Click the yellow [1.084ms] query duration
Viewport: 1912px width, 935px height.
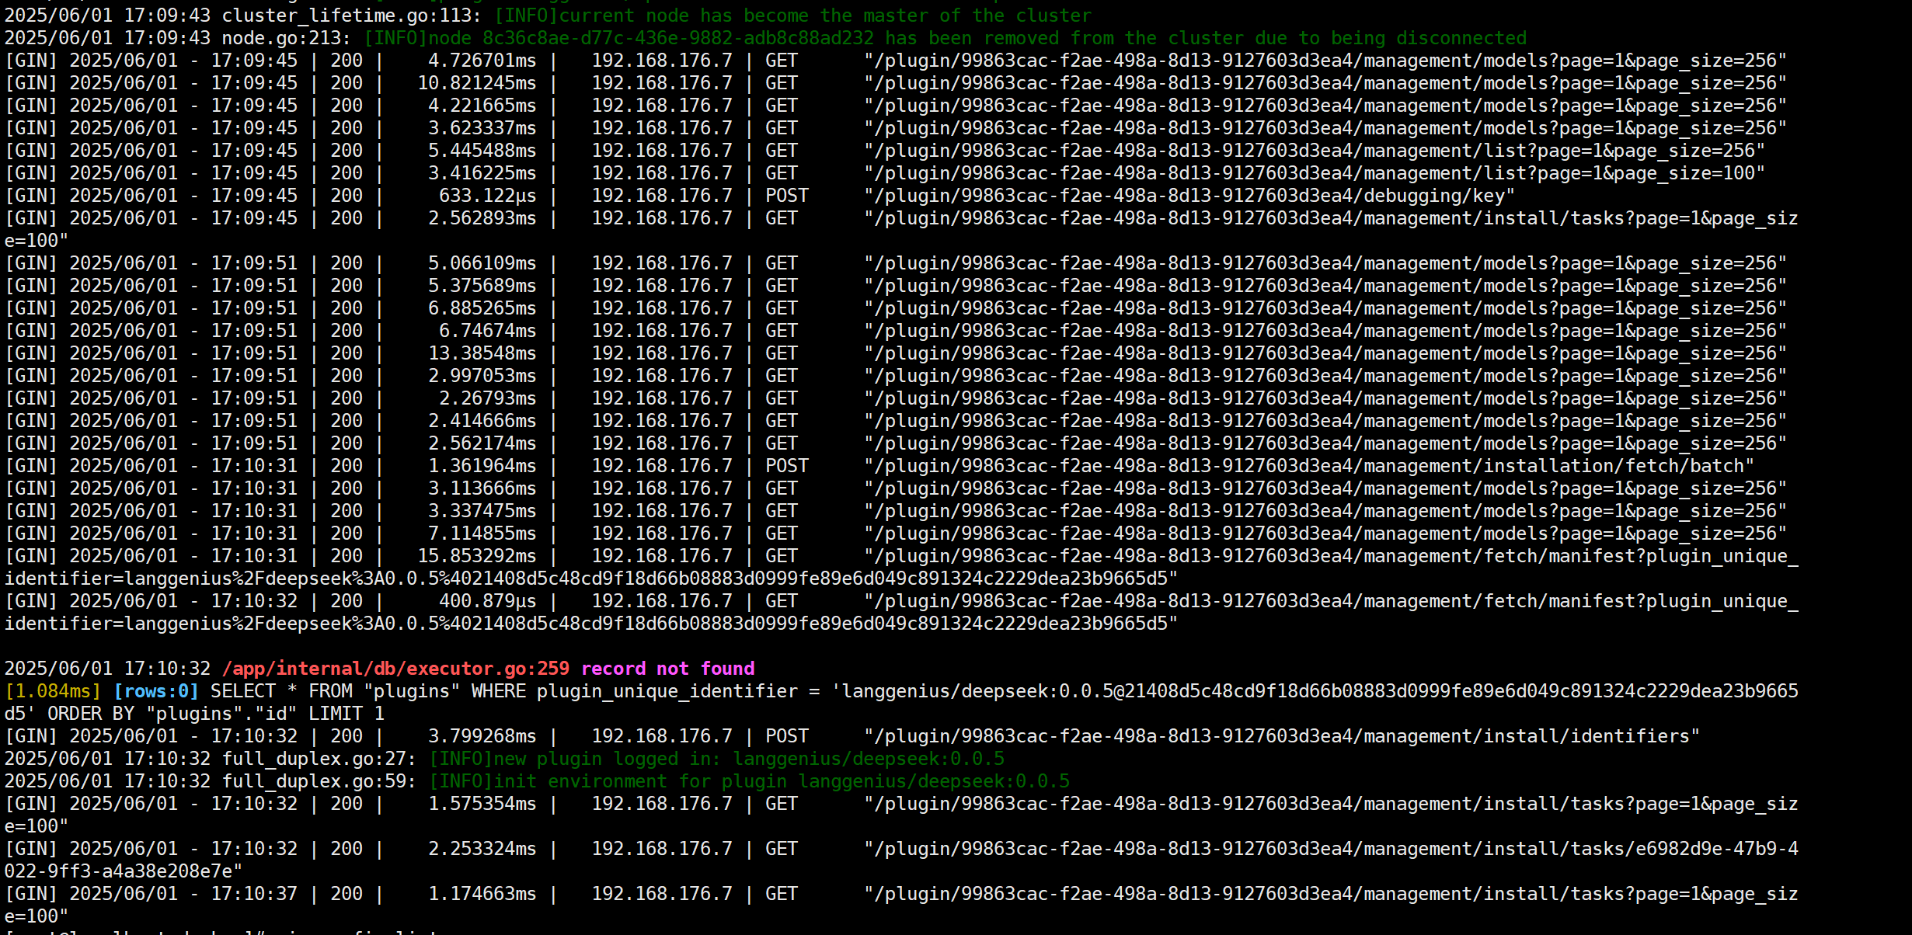pos(53,691)
